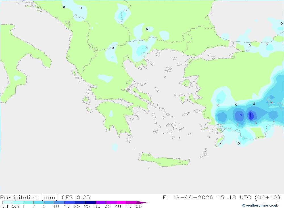284x208 pixels.
Task: Click the legend label '0.5'
Action: pos(15,206)
